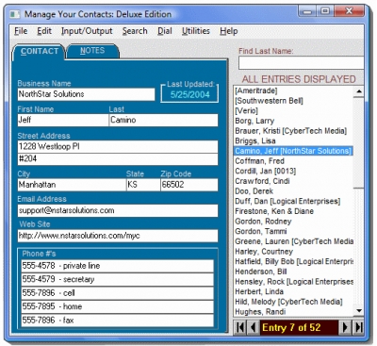Open the Dial menu
The width and height of the screenshot is (377, 346).
pyautogui.click(x=165, y=31)
